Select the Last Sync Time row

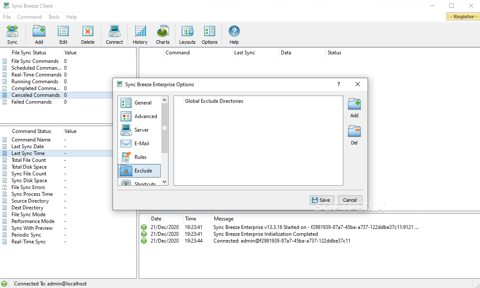click(57, 153)
